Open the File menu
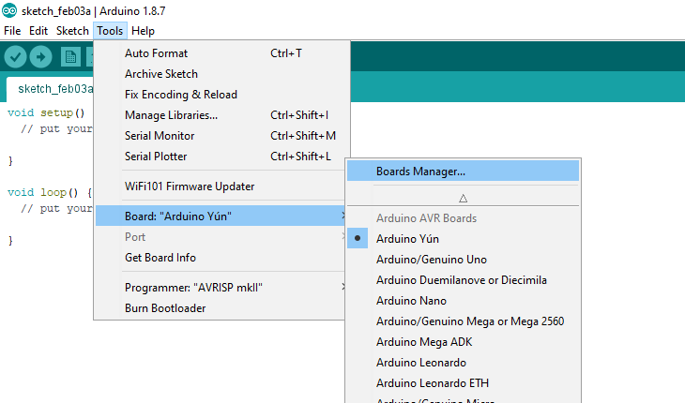The image size is (685, 403). pos(12,31)
